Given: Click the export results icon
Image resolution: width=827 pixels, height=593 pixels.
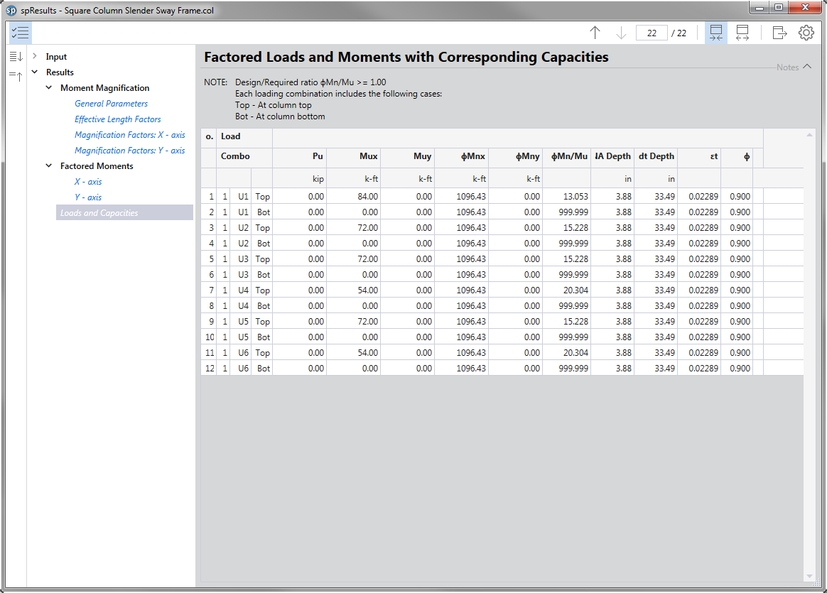Looking at the screenshot, I should 779,33.
